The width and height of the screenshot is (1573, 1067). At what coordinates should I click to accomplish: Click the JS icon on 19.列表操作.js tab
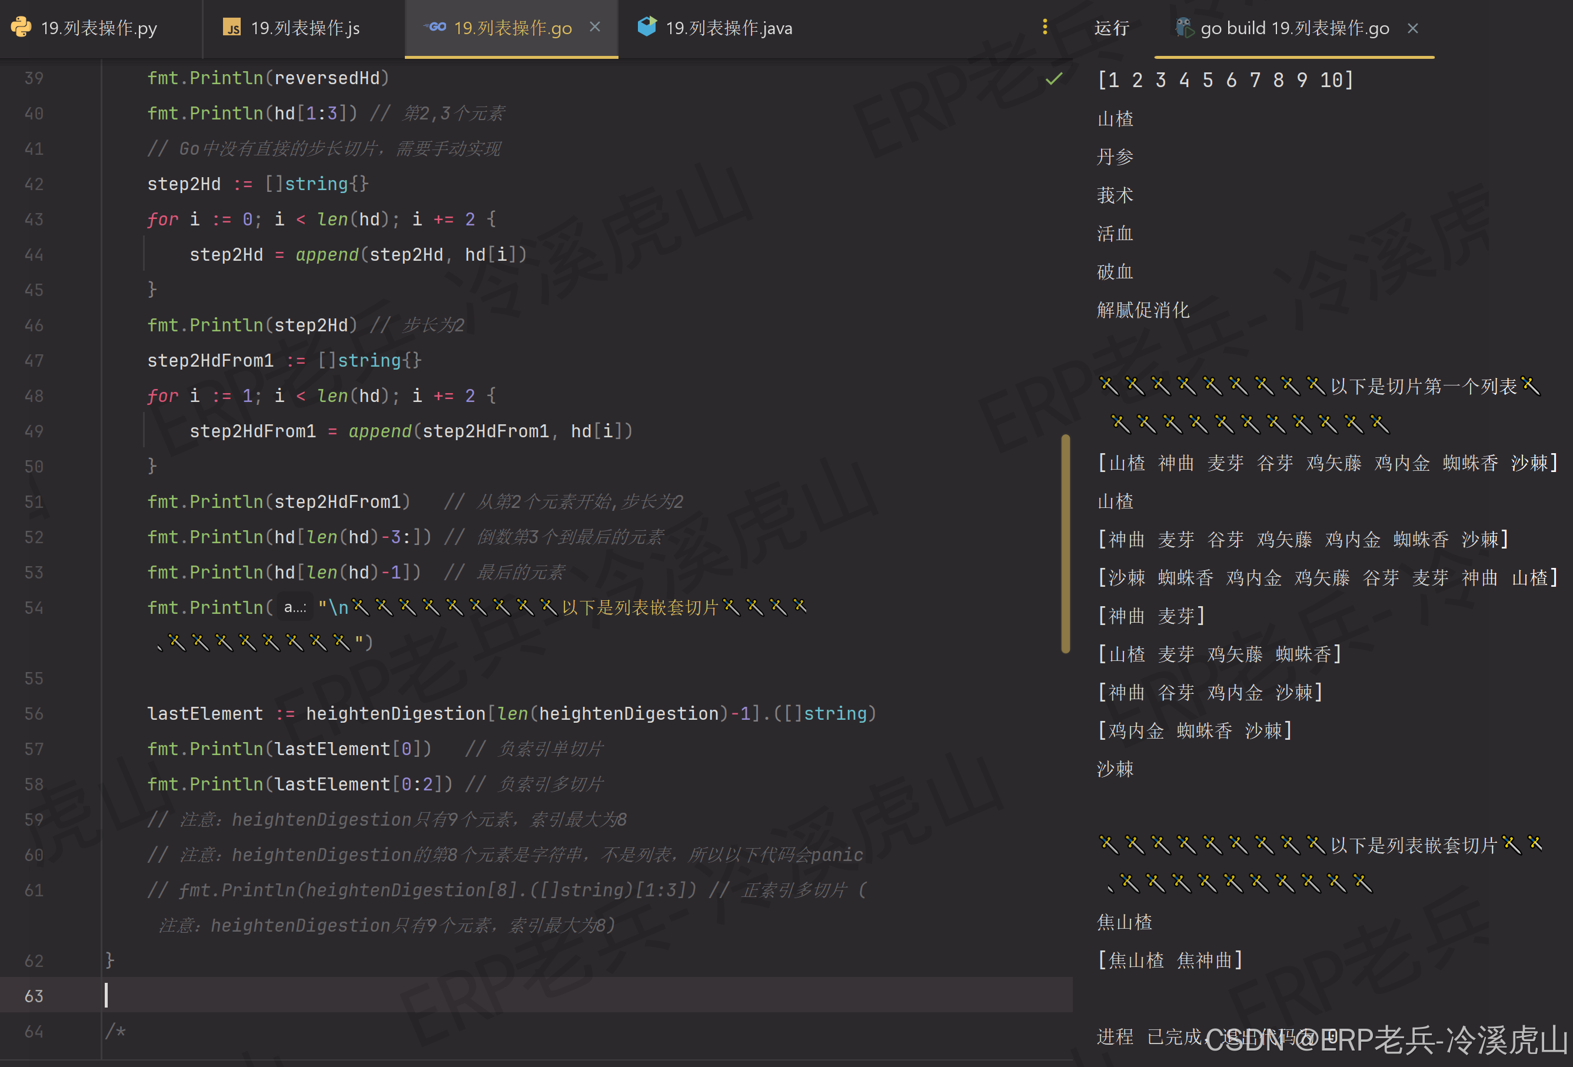click(x=233, y=28)
